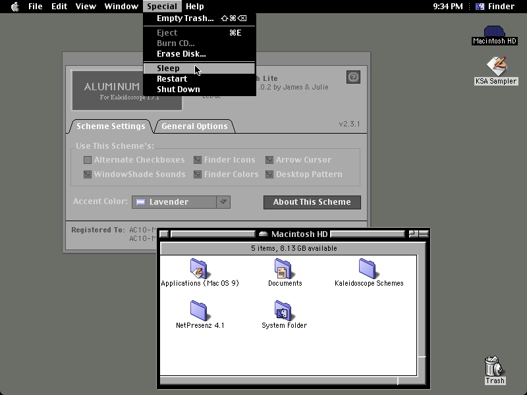The width and height of the screenshot is (527, 395).
Task: Click the Macintosh HD window zoom box
Action: [x=413, y=234]
